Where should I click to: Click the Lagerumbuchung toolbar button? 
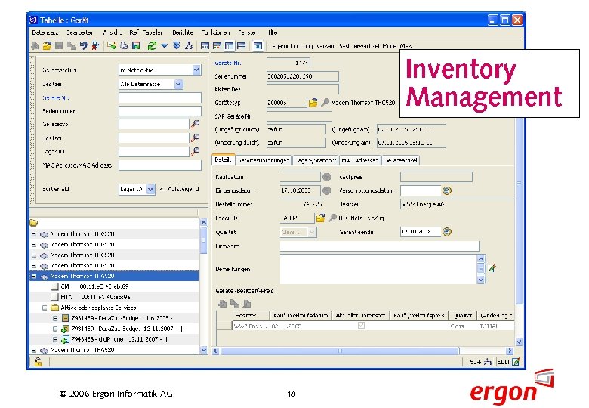tap(291, 46)
